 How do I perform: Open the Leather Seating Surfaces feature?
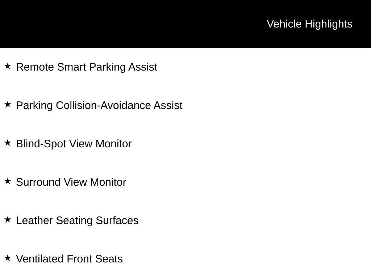click(x=77, y=220)
